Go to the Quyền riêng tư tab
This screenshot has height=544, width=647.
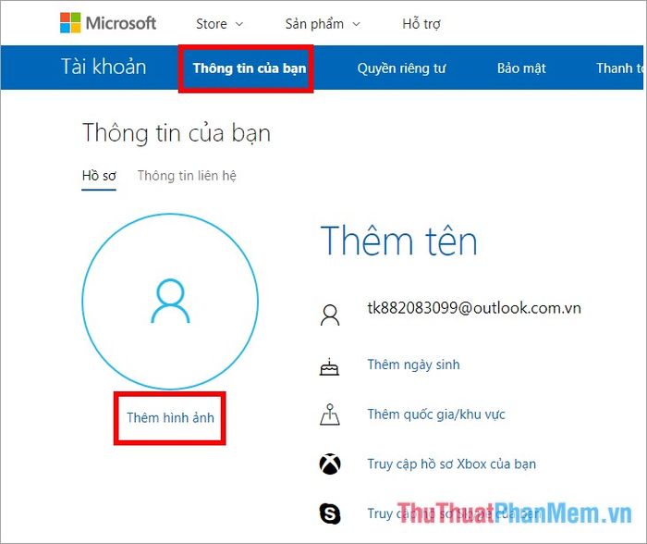(401, 68)
